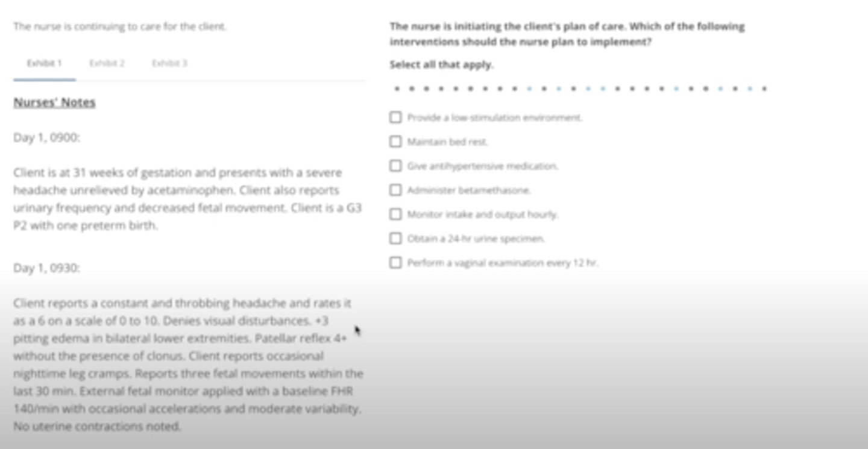Click the 'Day 1, 0900:' timestamp
Image resolution: width=868 pixels, height=449 pixels.
click(46, 138)
